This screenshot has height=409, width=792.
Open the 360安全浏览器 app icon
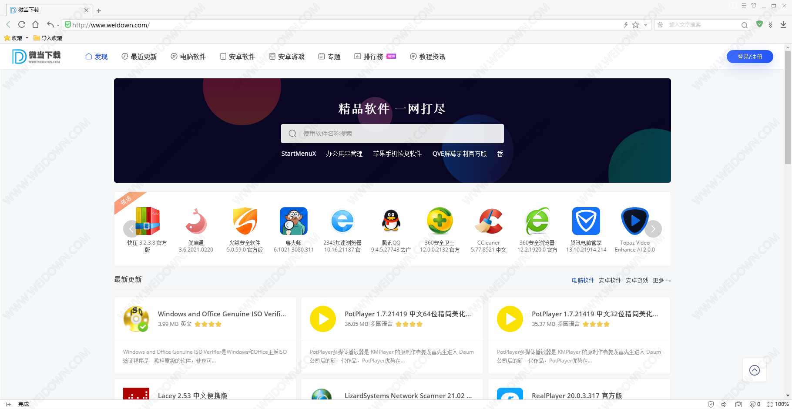click(537, 221)
